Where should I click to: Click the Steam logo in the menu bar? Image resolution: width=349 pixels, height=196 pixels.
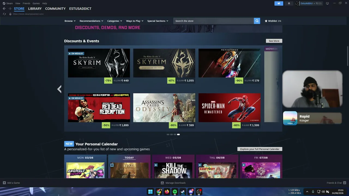click(x=4, y=3)
